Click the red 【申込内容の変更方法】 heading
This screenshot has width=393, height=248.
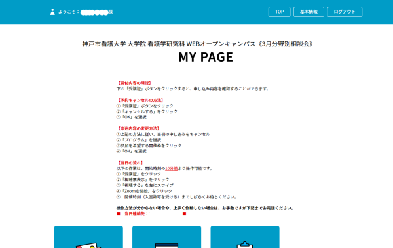(x=138, y=128)
